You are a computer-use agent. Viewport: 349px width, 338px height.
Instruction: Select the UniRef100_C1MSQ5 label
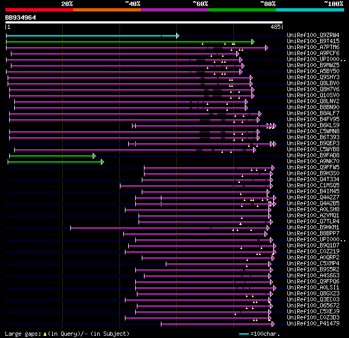(313, 186)
